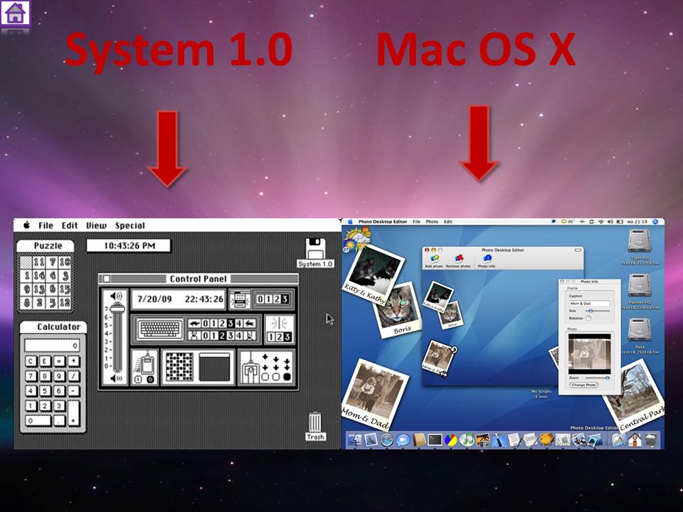Open Address Book in the dock

419,439
